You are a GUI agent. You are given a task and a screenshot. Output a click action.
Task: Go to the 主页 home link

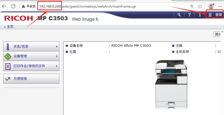(10, 27)
